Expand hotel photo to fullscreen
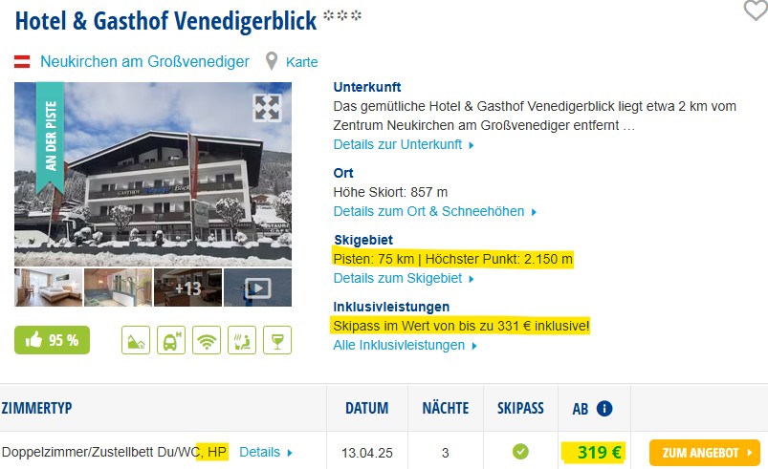The width and height of the screenshot is (768, 469). pos(267,108)
